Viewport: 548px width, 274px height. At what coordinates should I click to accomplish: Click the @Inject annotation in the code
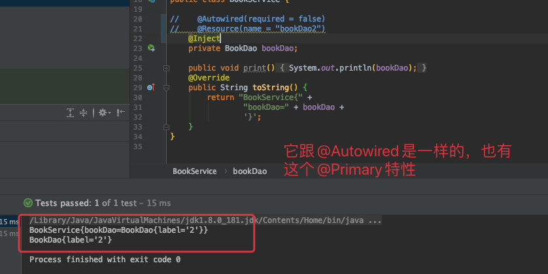pos(205,39)
